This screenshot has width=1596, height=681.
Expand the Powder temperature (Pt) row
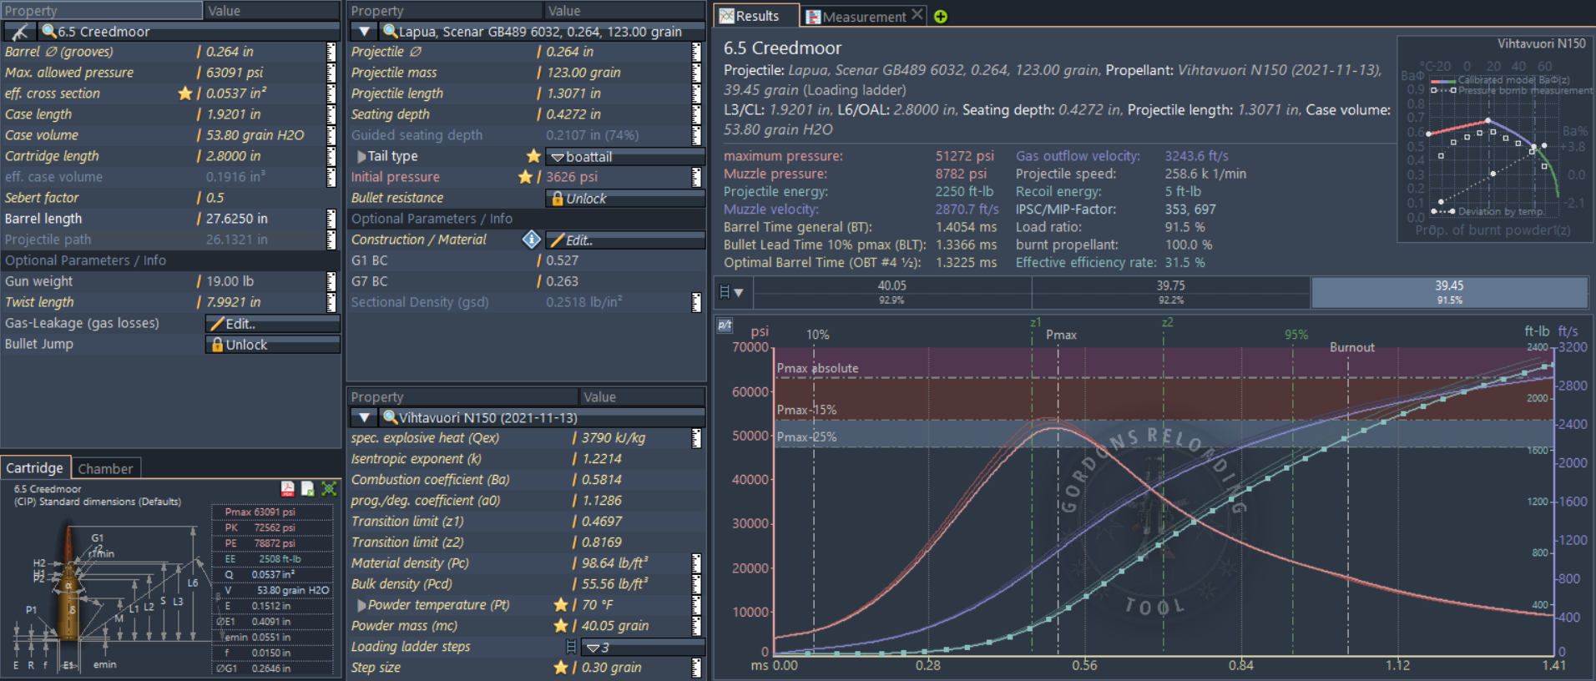pyautogui.click(x=361, y=605)
